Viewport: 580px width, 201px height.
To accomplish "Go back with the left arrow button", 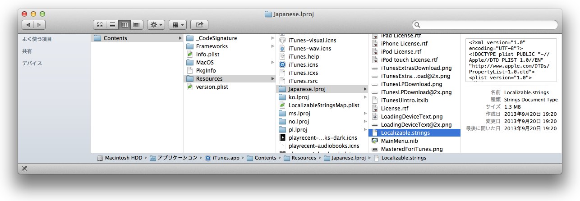I will [28, 25].
